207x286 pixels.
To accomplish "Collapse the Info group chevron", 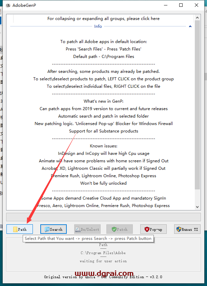I will point(190,26).
